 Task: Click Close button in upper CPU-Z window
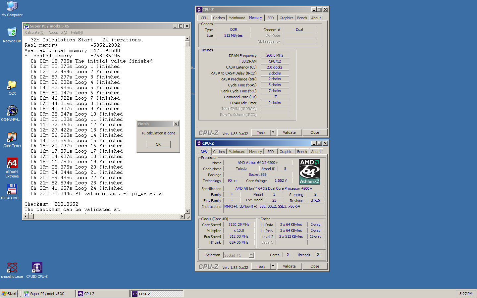315,132
